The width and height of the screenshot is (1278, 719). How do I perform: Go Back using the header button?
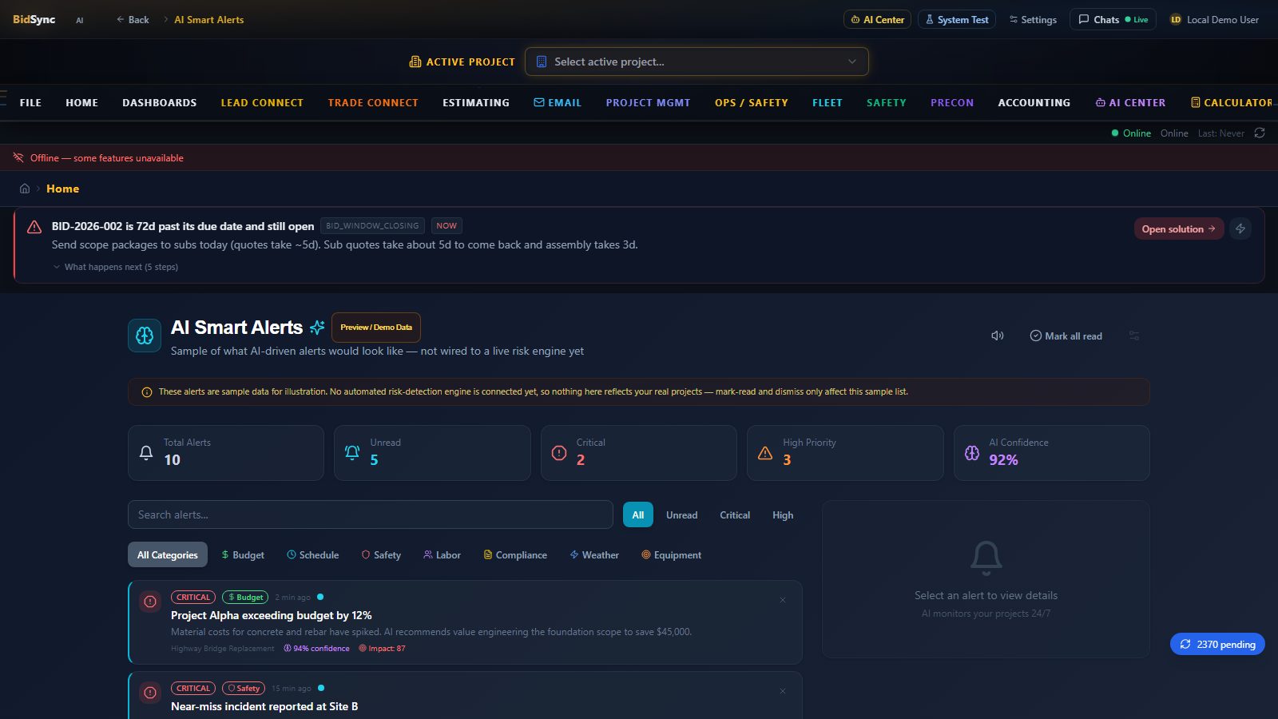133,20
